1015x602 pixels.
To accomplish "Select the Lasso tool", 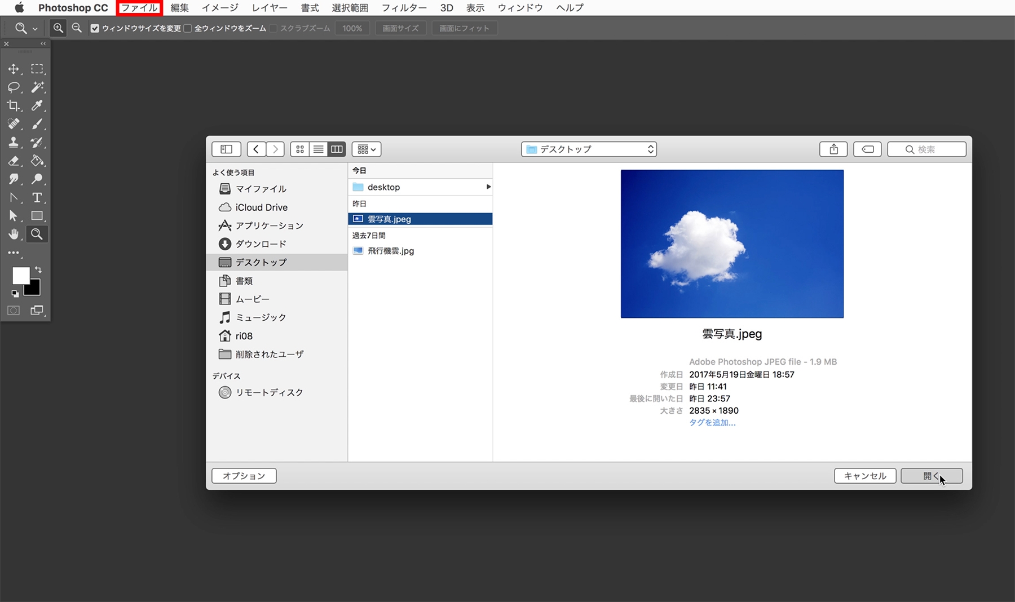I will 14,87.
